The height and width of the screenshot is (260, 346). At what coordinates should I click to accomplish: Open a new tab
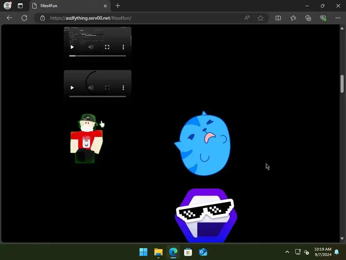coord(118,6)
